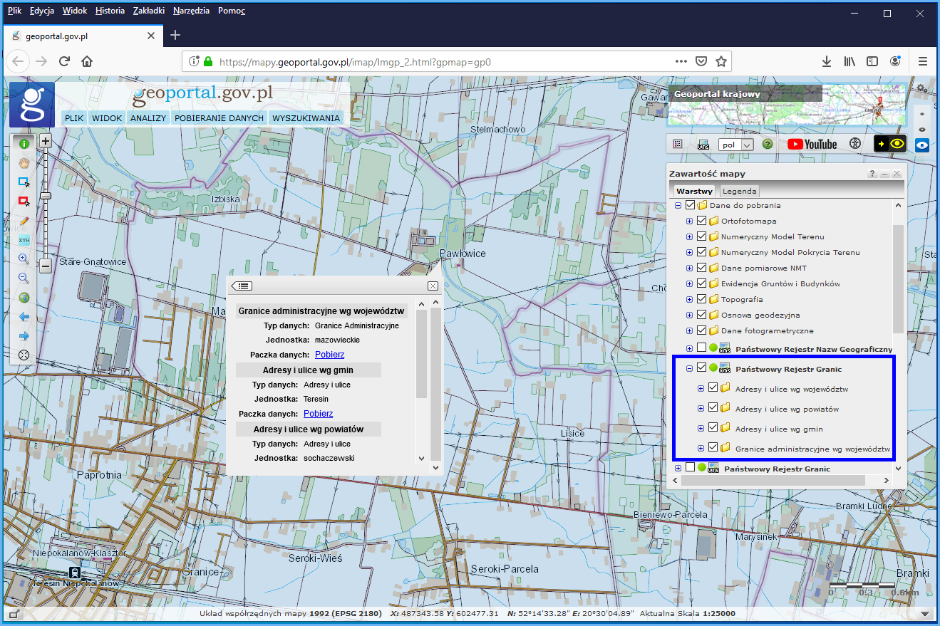This screenshot has width=940, height=626.
Task: Click the add WMS service icon
Action: tap(703, 144)
